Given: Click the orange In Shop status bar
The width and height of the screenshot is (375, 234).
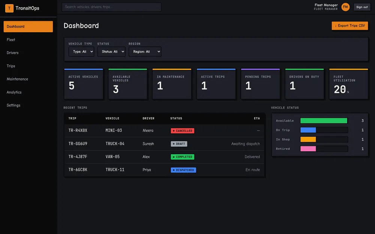Looking at the screenshot, I should point(308,139).
